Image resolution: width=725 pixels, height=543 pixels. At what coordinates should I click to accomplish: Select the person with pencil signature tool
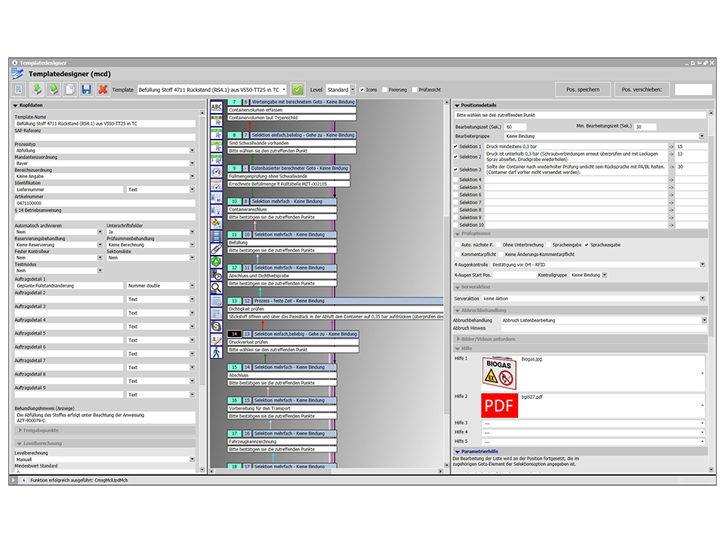pos(216,340)
